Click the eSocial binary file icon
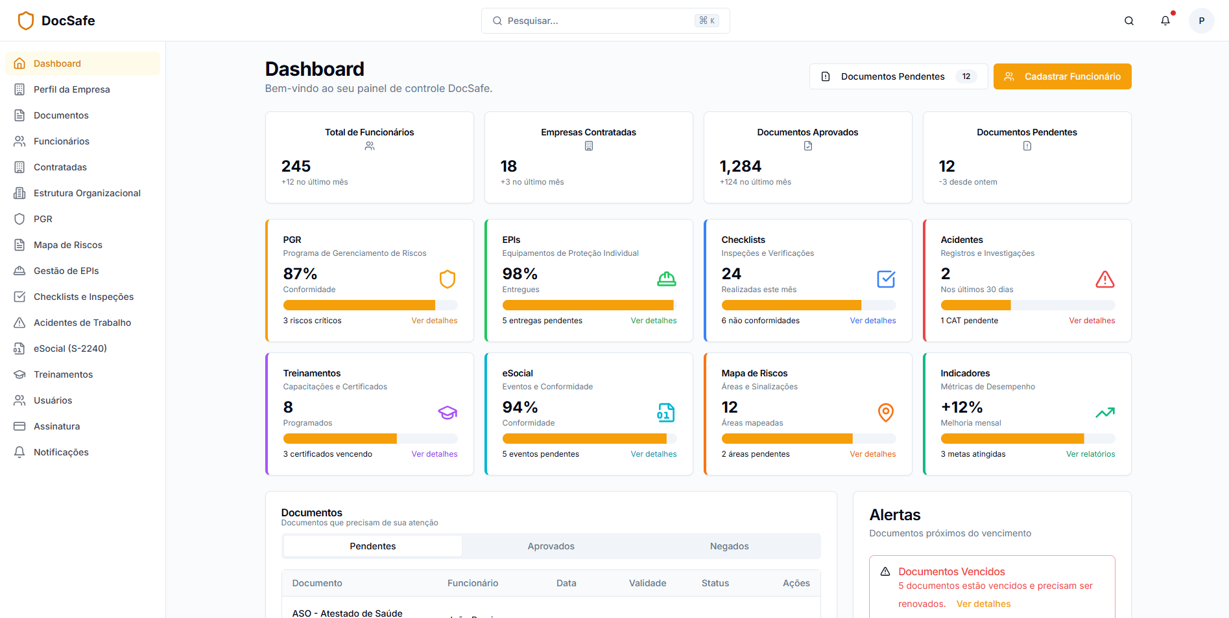This screenshot has width=1229, height=618. pos(665,413)
